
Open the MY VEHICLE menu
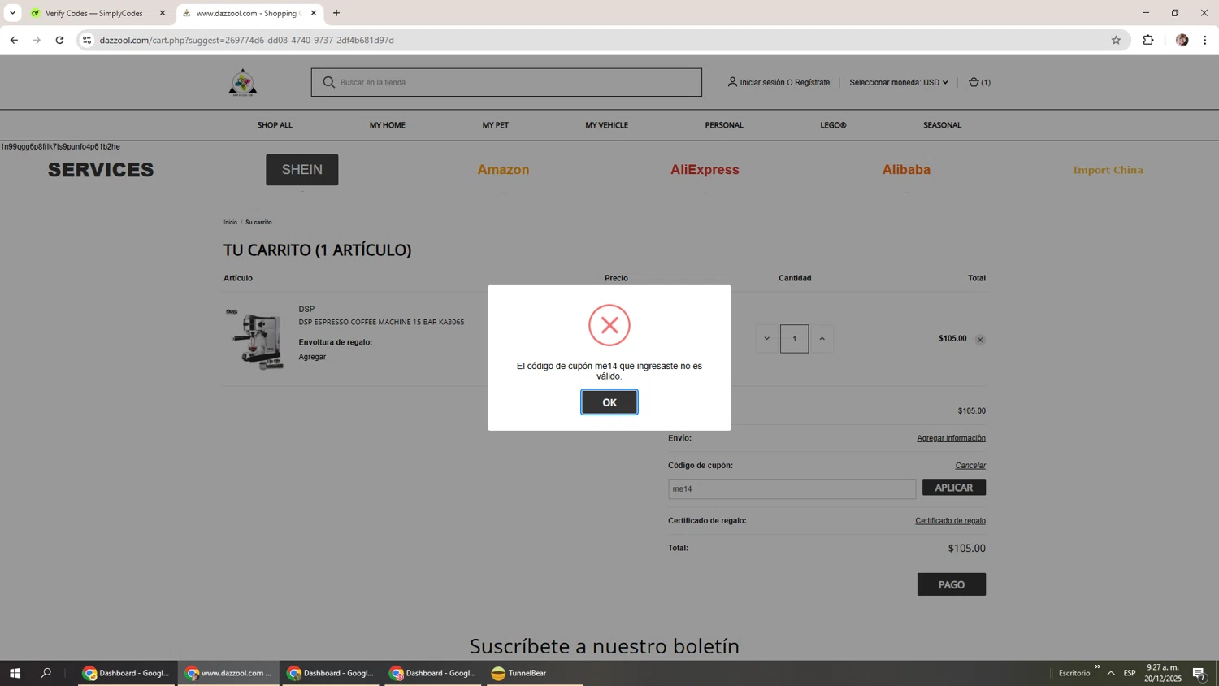click(x=606, y=125)
